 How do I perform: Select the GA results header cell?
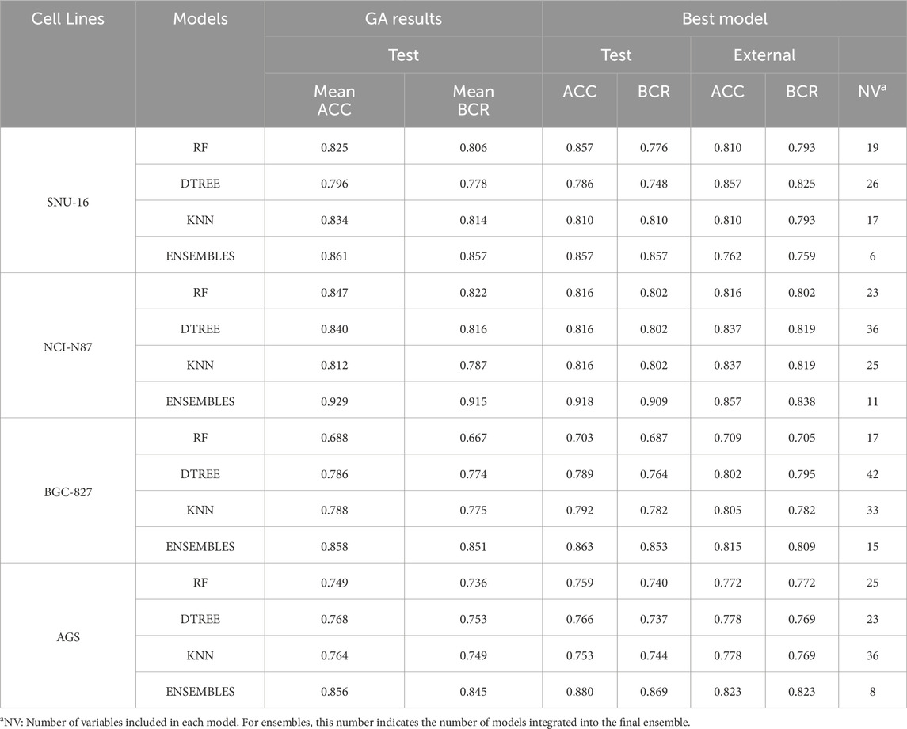403,18
